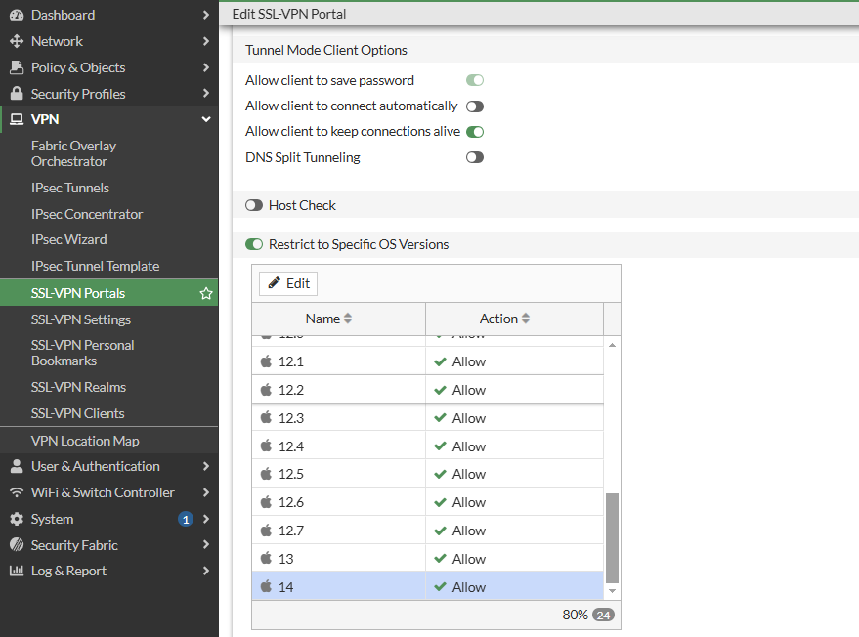
Task: Click the Security Profiles lock icon
Action: [x=16, y=94]
